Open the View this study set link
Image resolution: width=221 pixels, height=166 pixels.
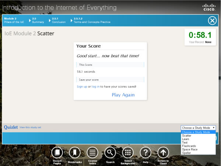[31, 127]
